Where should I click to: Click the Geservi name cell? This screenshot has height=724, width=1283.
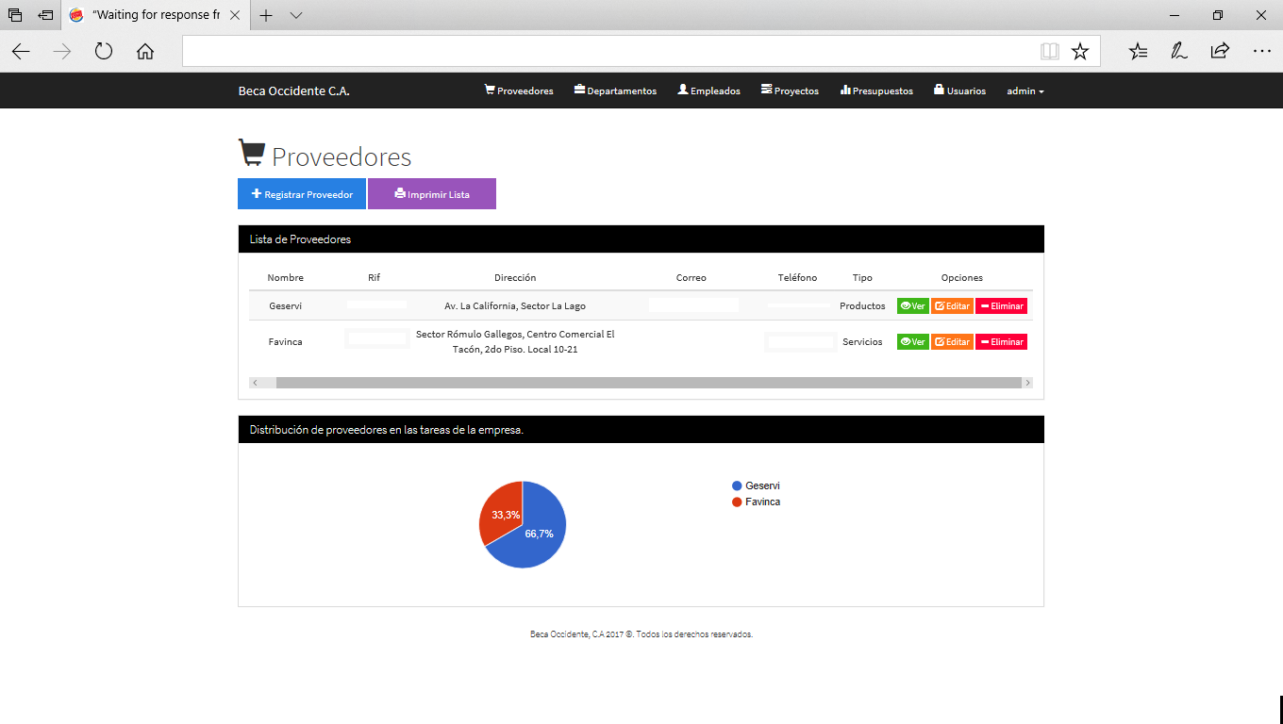pos(285,306)
